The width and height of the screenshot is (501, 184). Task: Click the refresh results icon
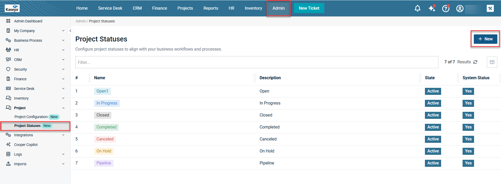(x=475, y=62)
